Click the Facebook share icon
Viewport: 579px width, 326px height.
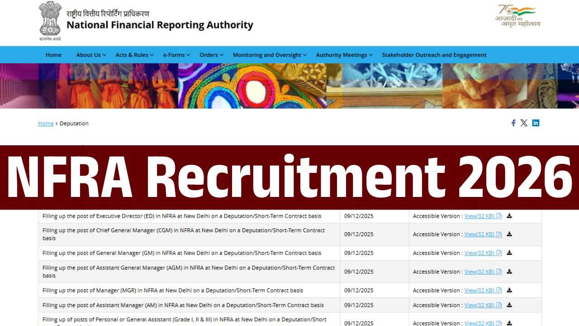(x=513, y=123)
